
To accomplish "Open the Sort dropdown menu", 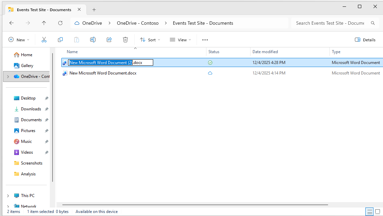I will [x=150, y=40].
